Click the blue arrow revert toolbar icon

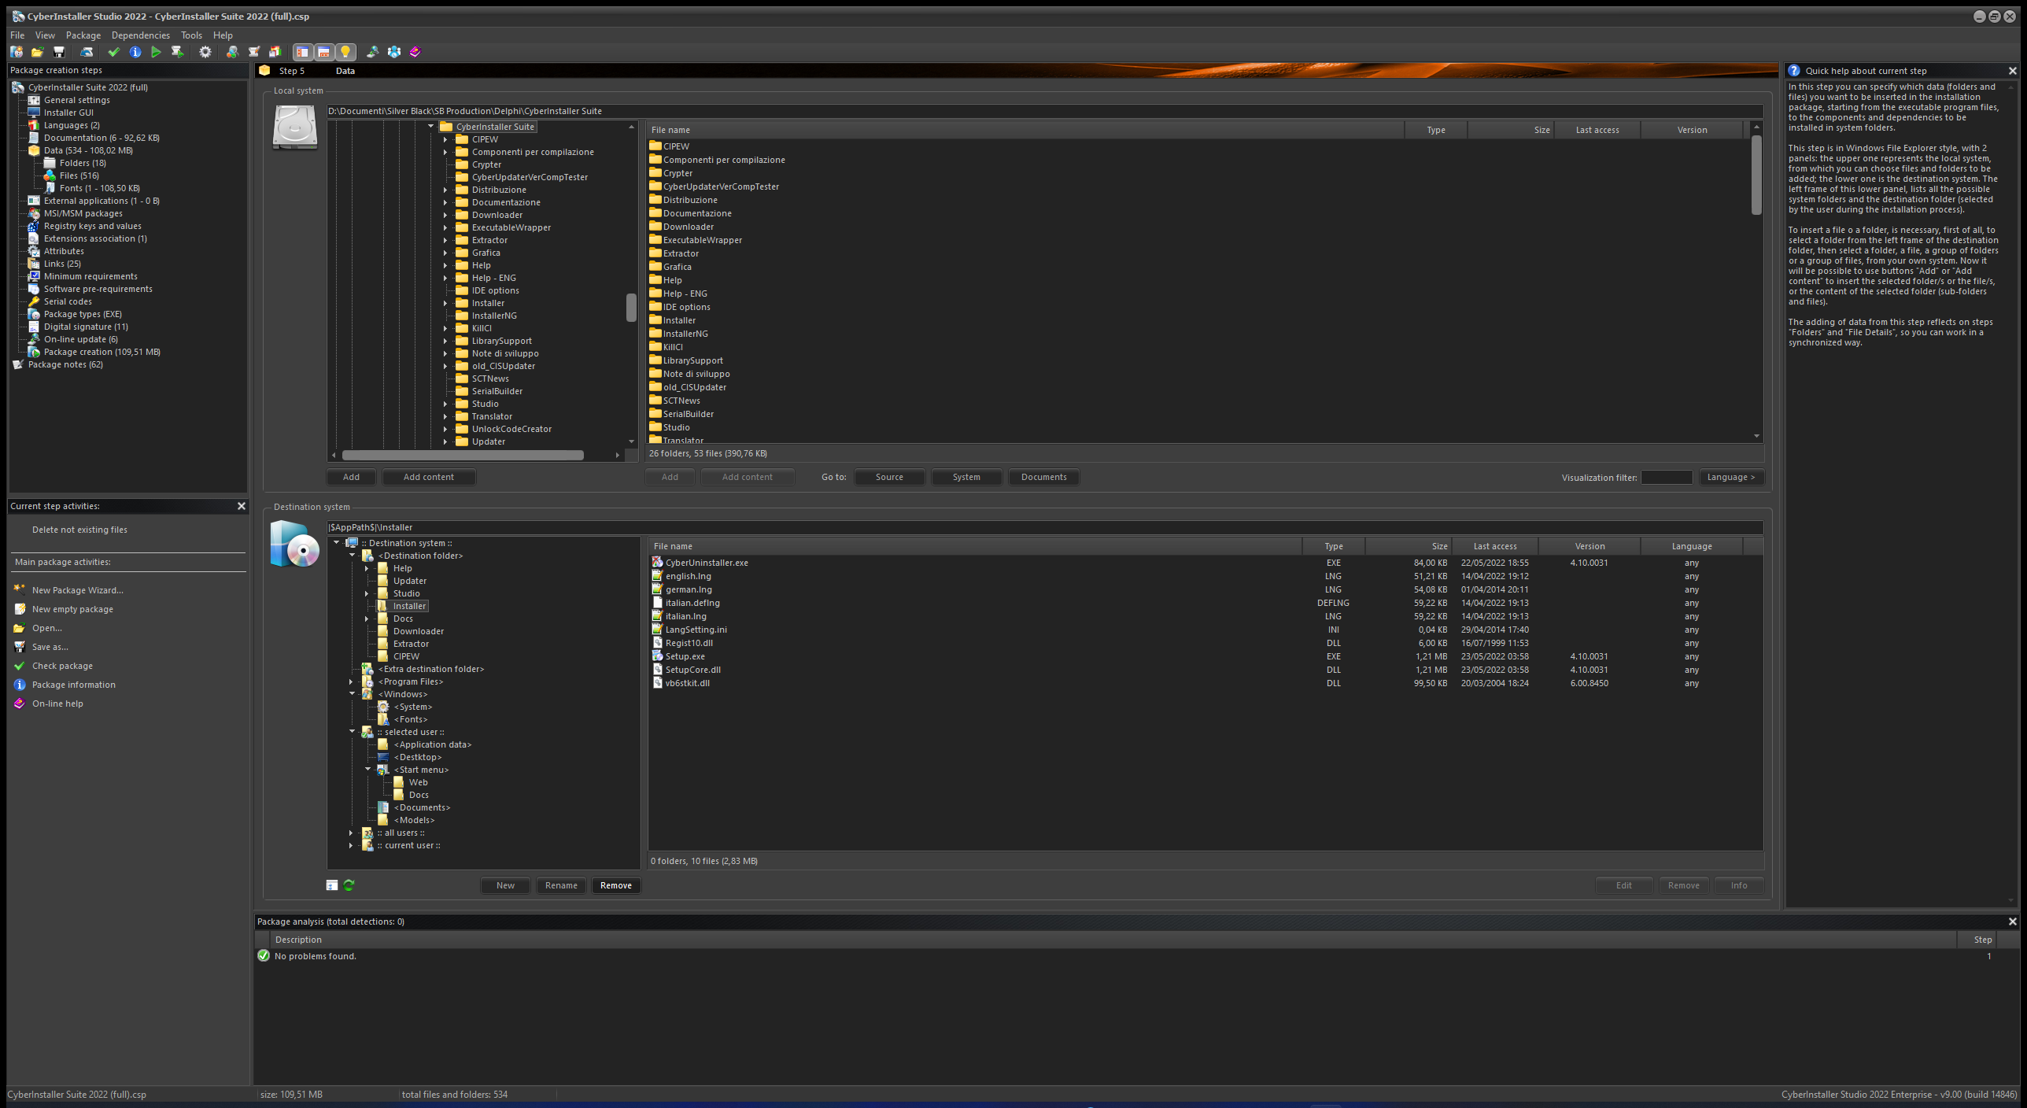tap(87, 52)
